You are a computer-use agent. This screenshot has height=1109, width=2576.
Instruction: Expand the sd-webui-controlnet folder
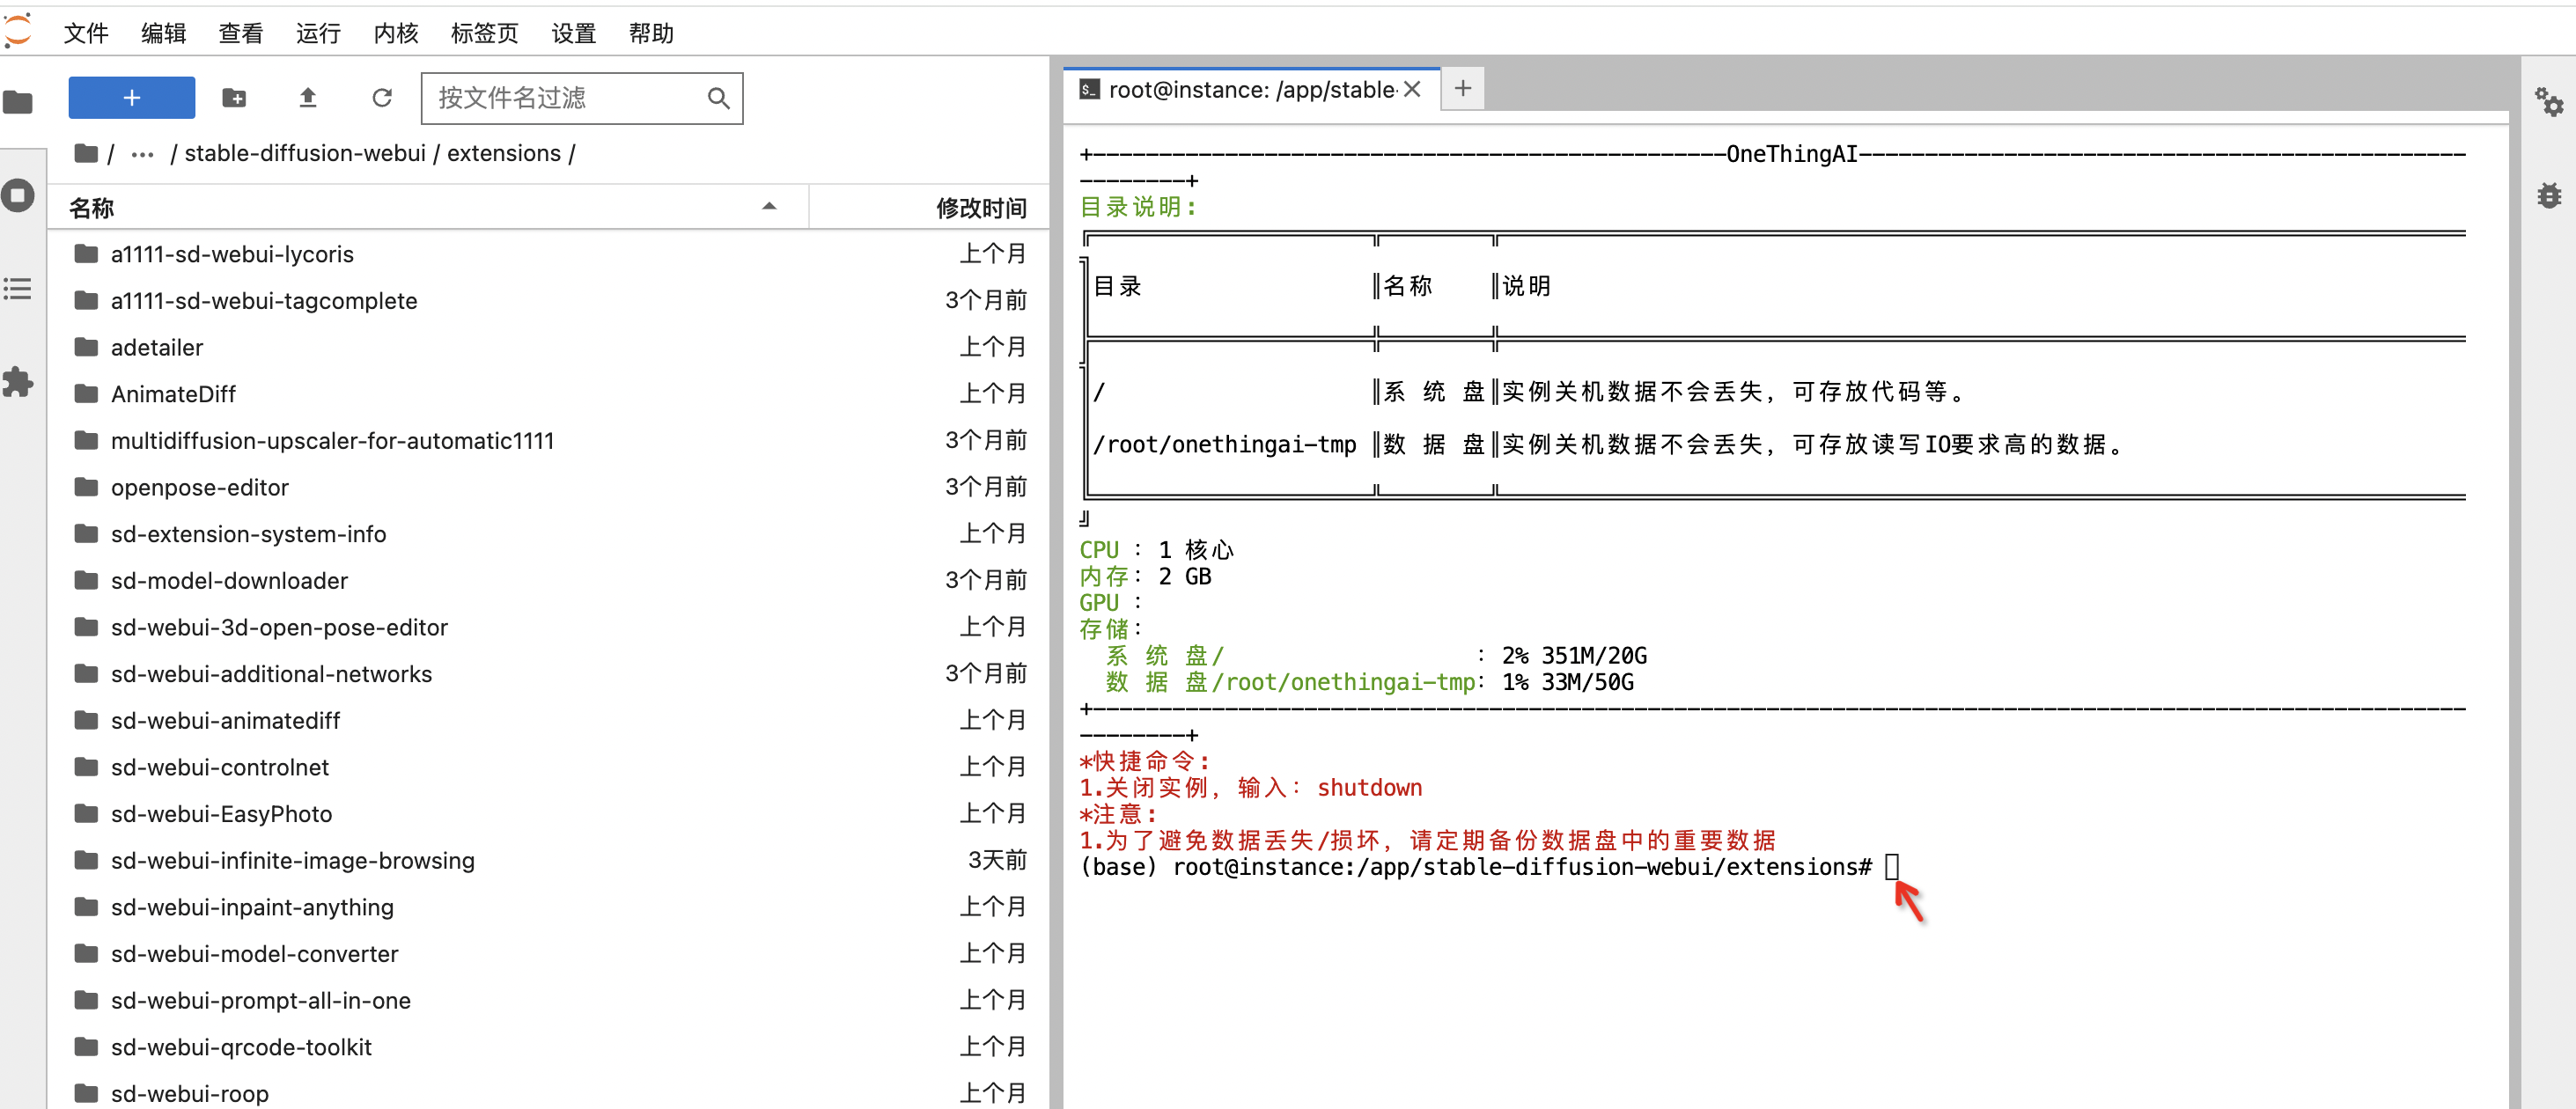pos(222,767)
